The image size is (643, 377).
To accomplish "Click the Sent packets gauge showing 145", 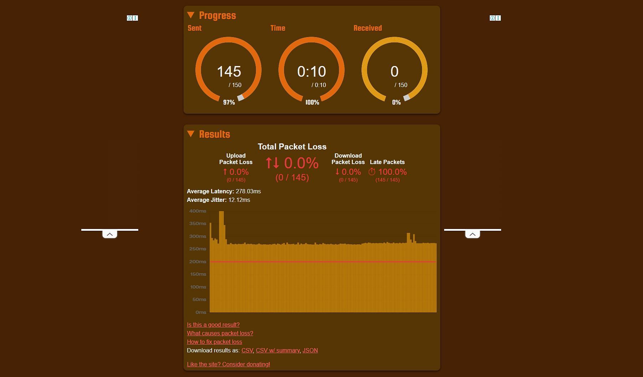I will [x=228, y=70].
